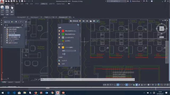Viewport: 170px width, 95px height.
Task: Toggle the 文字 text filter bulb
Action: coord(59,64)
